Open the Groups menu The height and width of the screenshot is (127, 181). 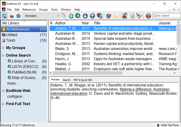pyautogui.click(x=43, y=10)
